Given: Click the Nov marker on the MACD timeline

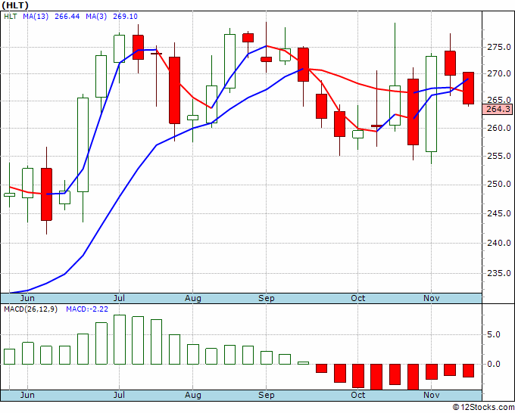Looking at the screenshot, I should pos(432,395).
